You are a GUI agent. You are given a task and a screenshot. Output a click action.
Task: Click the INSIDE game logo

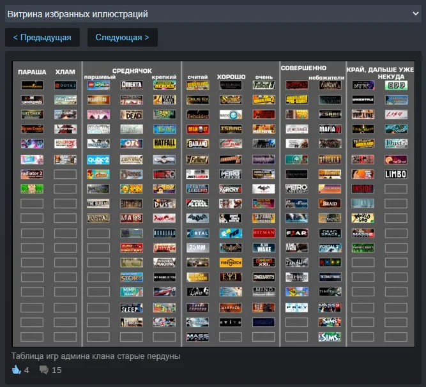[x=363, y=189]
